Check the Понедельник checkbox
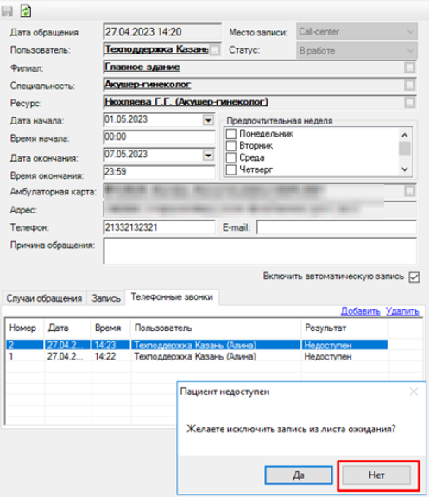The width and height of the screenshot is (429, 497). (231, 134)
